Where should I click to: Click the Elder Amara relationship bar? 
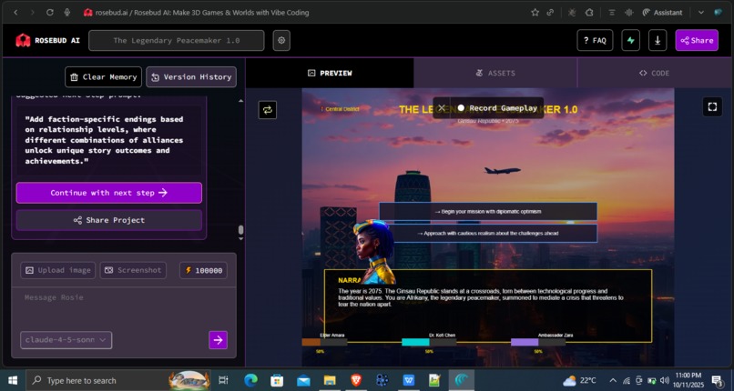click(x=324, y=343)
